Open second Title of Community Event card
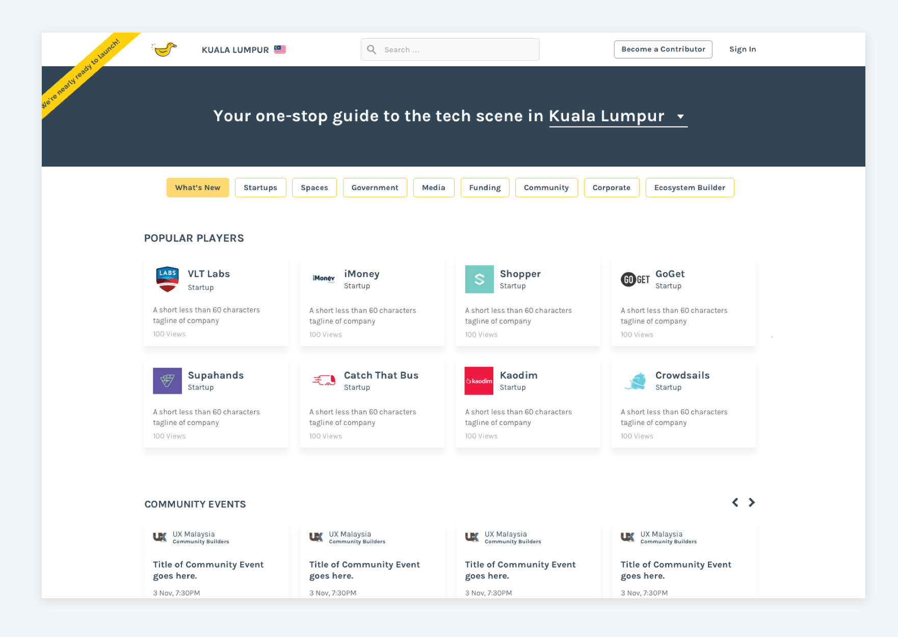 point(364,570)
